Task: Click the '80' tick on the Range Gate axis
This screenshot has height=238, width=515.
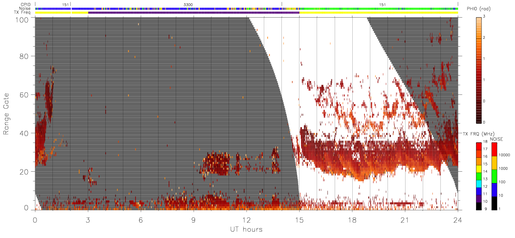Action: point(24,55)
